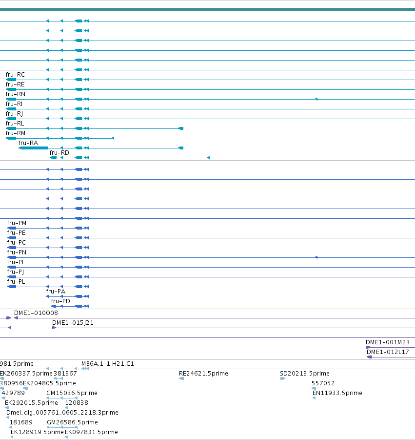
Task: Select the fru-PI protein label
Action: (x=15, y=262)
